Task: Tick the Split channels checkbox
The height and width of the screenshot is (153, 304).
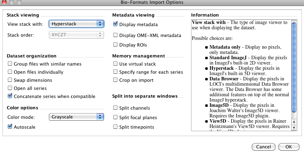Action: (x=115, y=108)
